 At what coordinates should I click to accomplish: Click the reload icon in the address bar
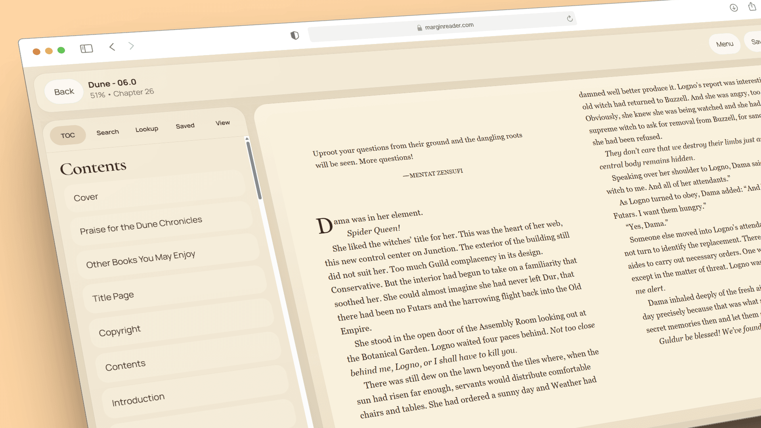570,18
